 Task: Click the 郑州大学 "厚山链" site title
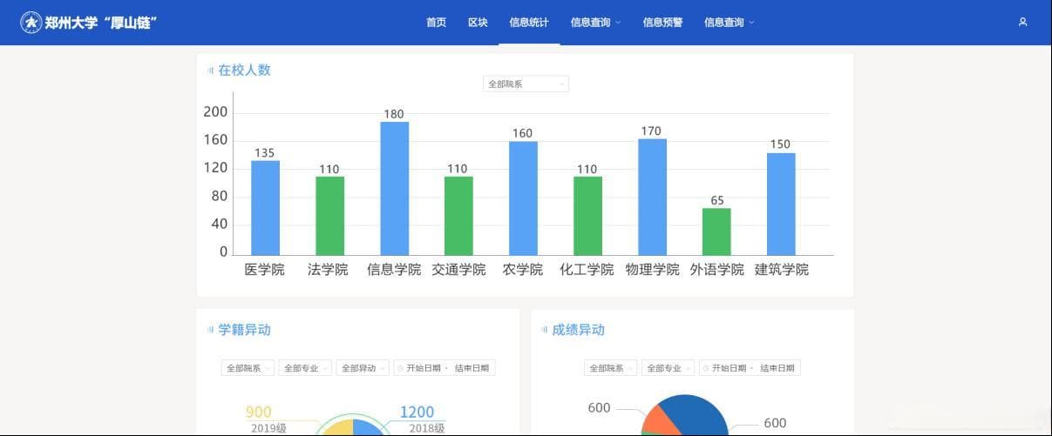[100, 23]
